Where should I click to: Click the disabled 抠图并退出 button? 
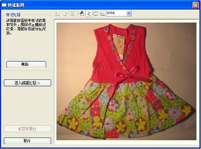coord(27,129)
